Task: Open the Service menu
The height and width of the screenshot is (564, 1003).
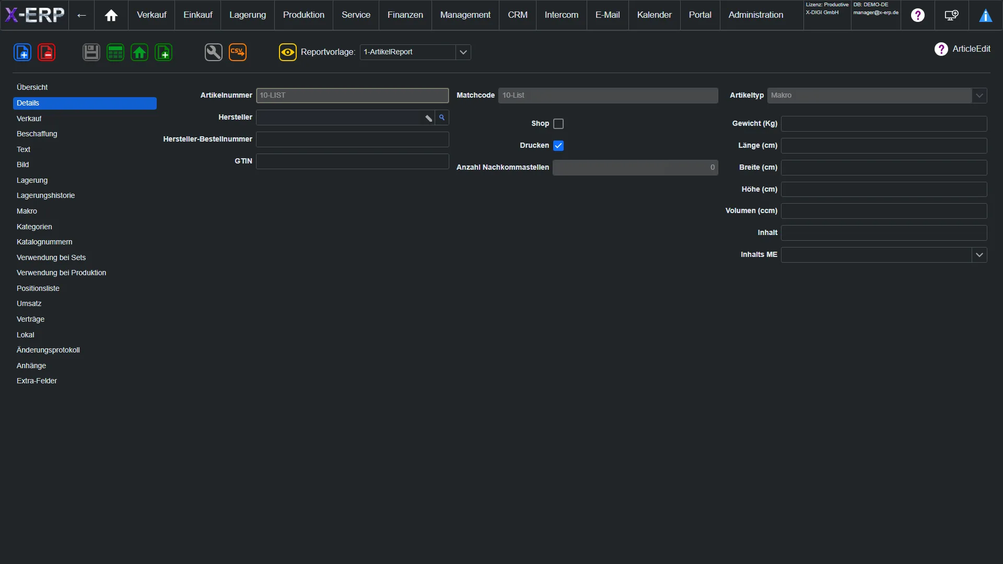Action: tap(356, 15)
